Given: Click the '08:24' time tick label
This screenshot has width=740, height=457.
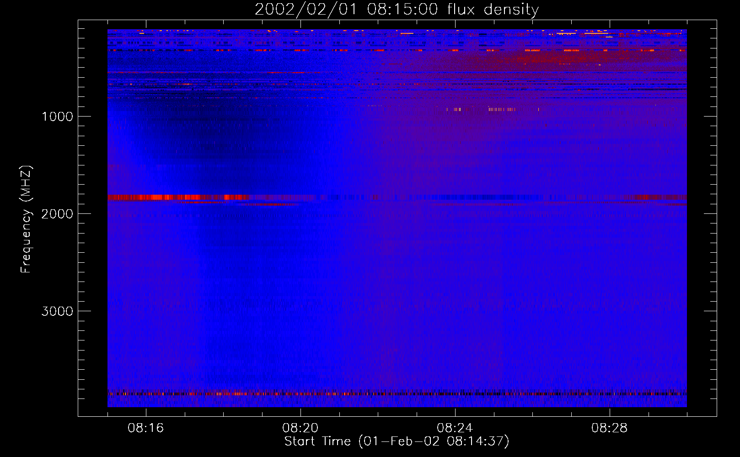Looking at the screenshot, I should tap(455, 428).
